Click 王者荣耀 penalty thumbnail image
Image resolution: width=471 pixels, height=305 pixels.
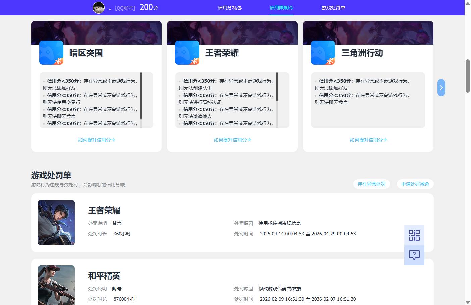56,223
